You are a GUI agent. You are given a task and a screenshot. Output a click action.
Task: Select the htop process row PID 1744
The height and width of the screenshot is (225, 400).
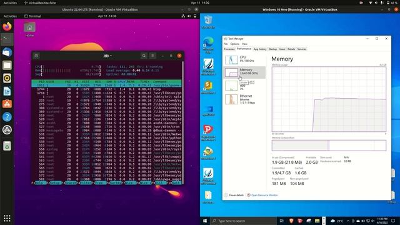[107, 89]
